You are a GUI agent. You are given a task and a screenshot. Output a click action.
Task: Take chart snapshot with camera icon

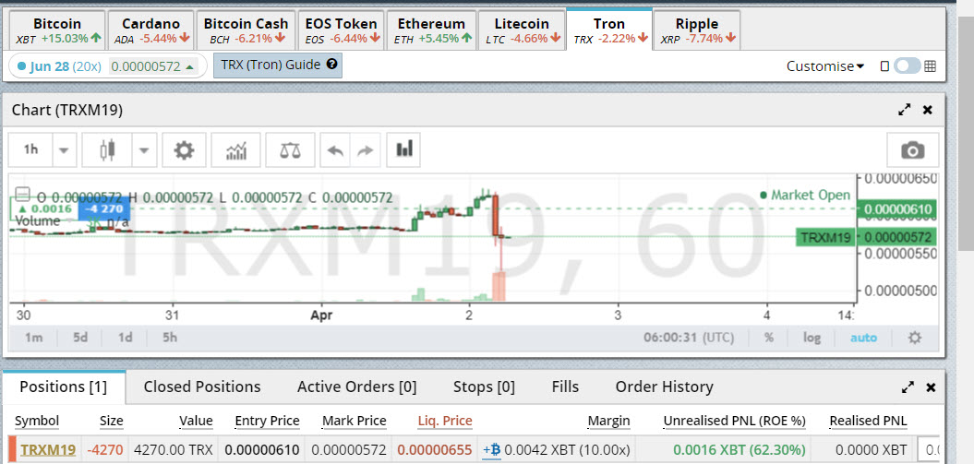click(912, 149)
